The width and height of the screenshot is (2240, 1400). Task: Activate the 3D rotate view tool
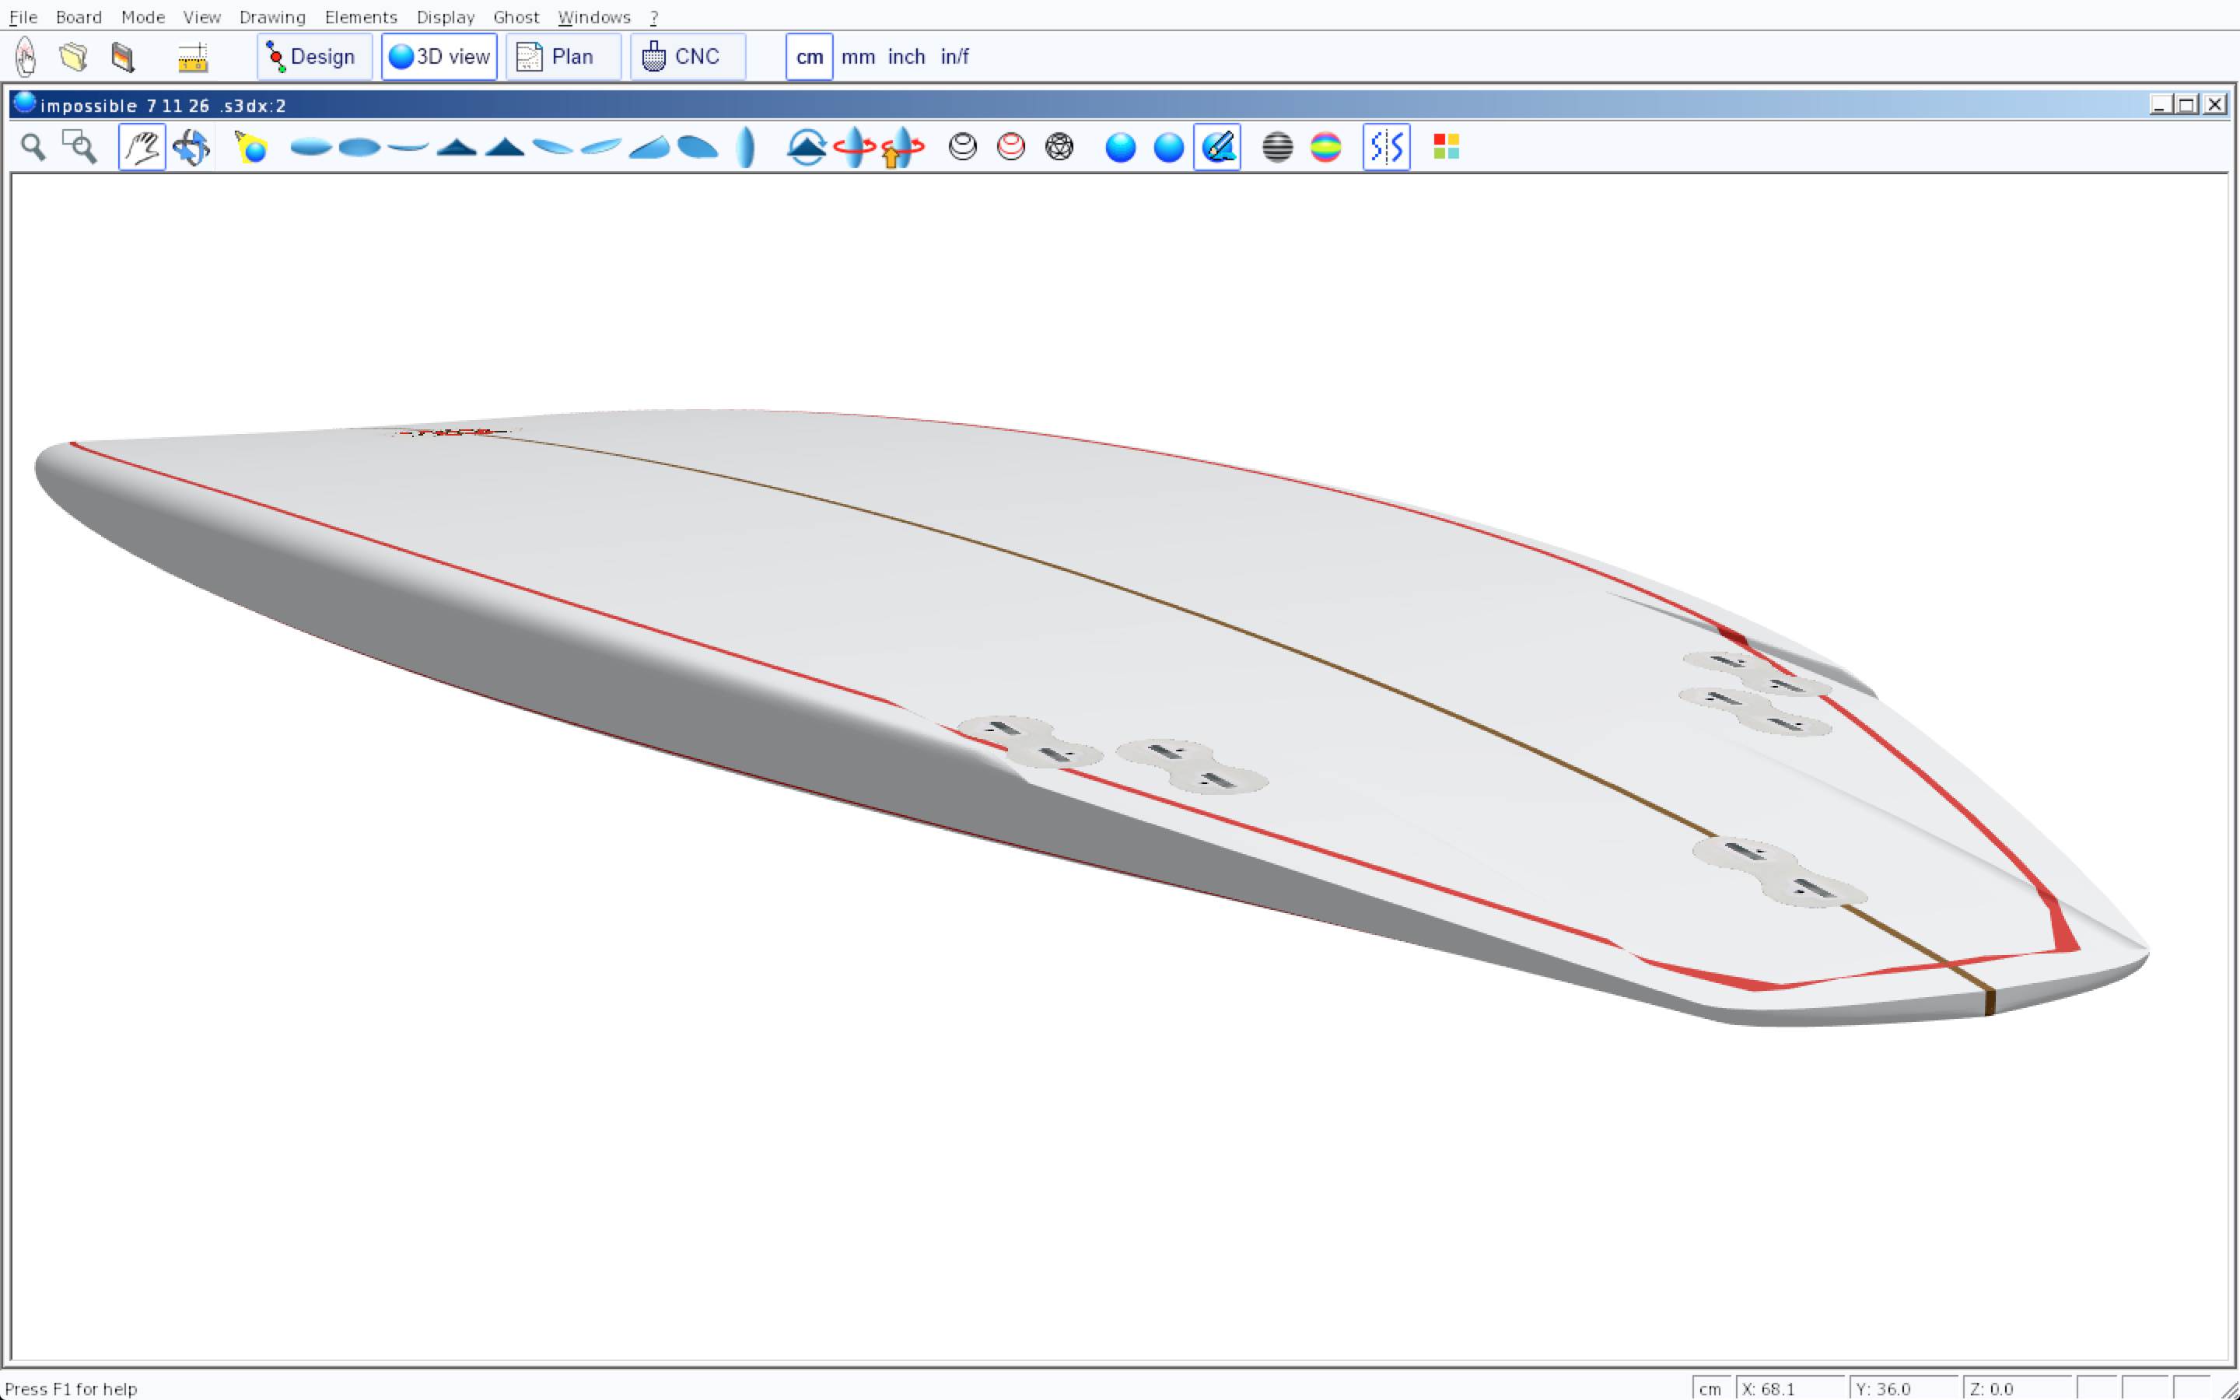191,147
